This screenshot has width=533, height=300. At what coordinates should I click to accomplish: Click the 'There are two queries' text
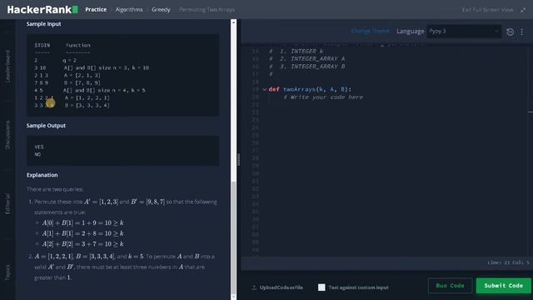55,189
